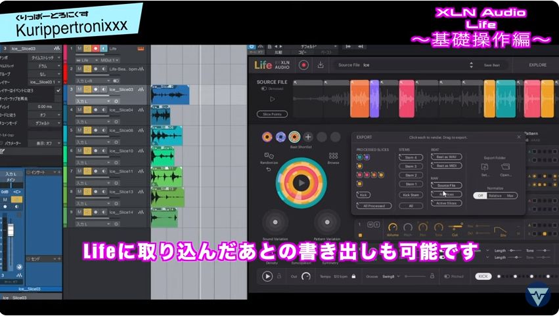Click the import download icon in Life header
The width and height of the screenshot is (559, 316).
[x=321, y=65]
